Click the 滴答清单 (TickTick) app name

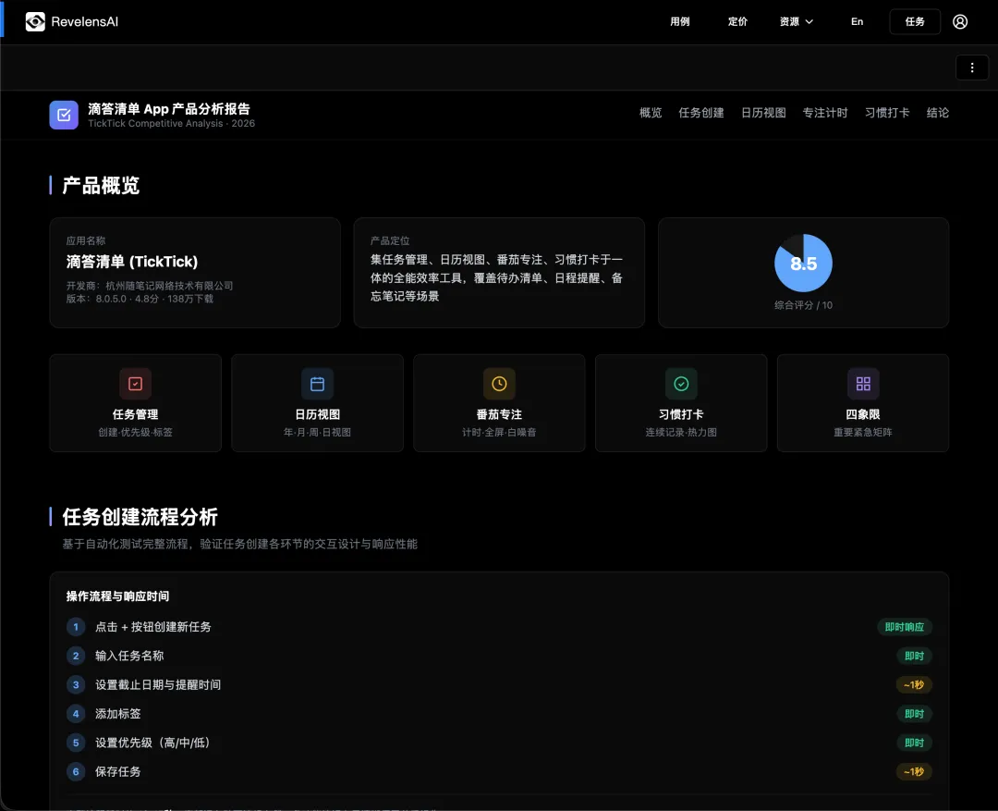click(x=132, y=261)
